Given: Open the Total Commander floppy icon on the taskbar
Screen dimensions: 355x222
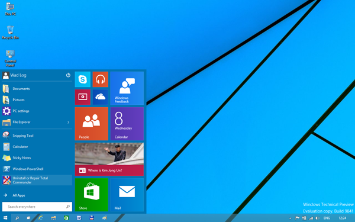Looking at the screenshot, I should pyautogui.click(x=92, y=218).
